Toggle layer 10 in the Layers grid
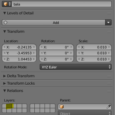 coord(53,106)
